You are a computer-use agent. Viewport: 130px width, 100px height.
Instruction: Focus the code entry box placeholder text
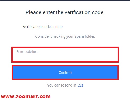click(x=27, y=52)
